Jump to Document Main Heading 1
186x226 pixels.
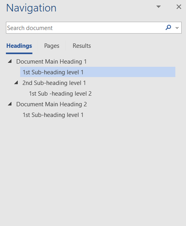[x=51, y=62]
